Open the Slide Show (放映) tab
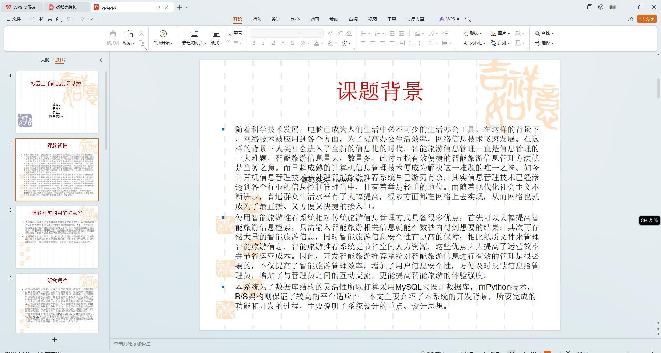661x353 pixels. (x=334, y=19)
